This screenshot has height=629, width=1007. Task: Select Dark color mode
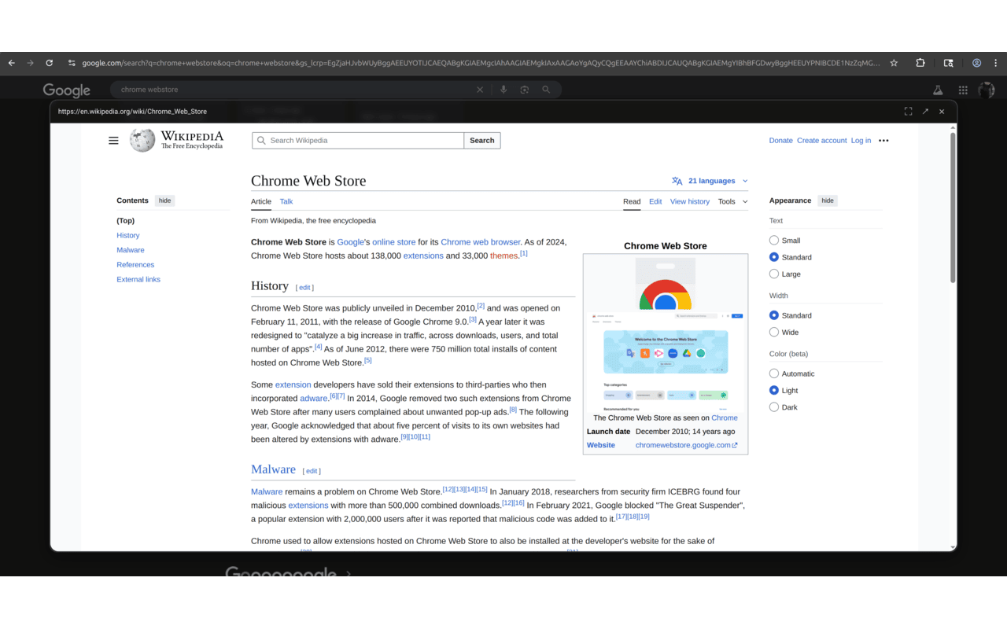tap(774, 407)
